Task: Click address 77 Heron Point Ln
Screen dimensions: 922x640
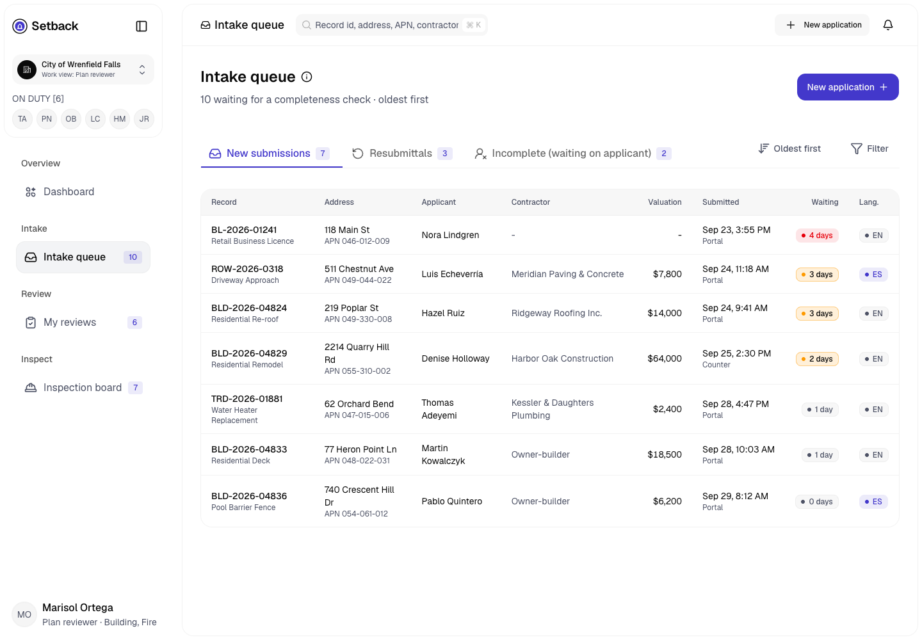Action: (x=360, y=449)
